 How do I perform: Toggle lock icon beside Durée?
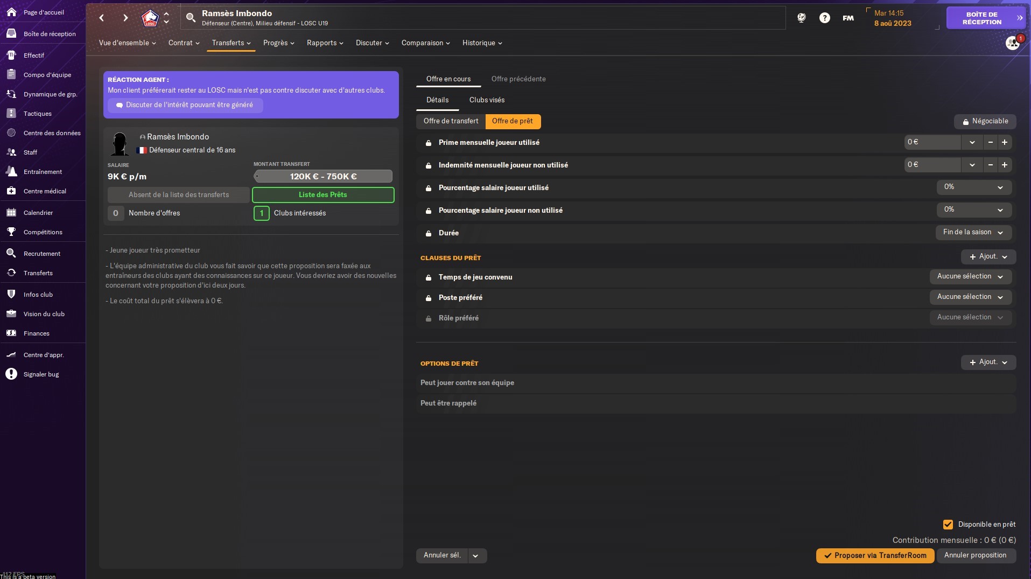click(428, 233)
